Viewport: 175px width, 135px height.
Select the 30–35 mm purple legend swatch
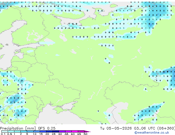[62, 131]
